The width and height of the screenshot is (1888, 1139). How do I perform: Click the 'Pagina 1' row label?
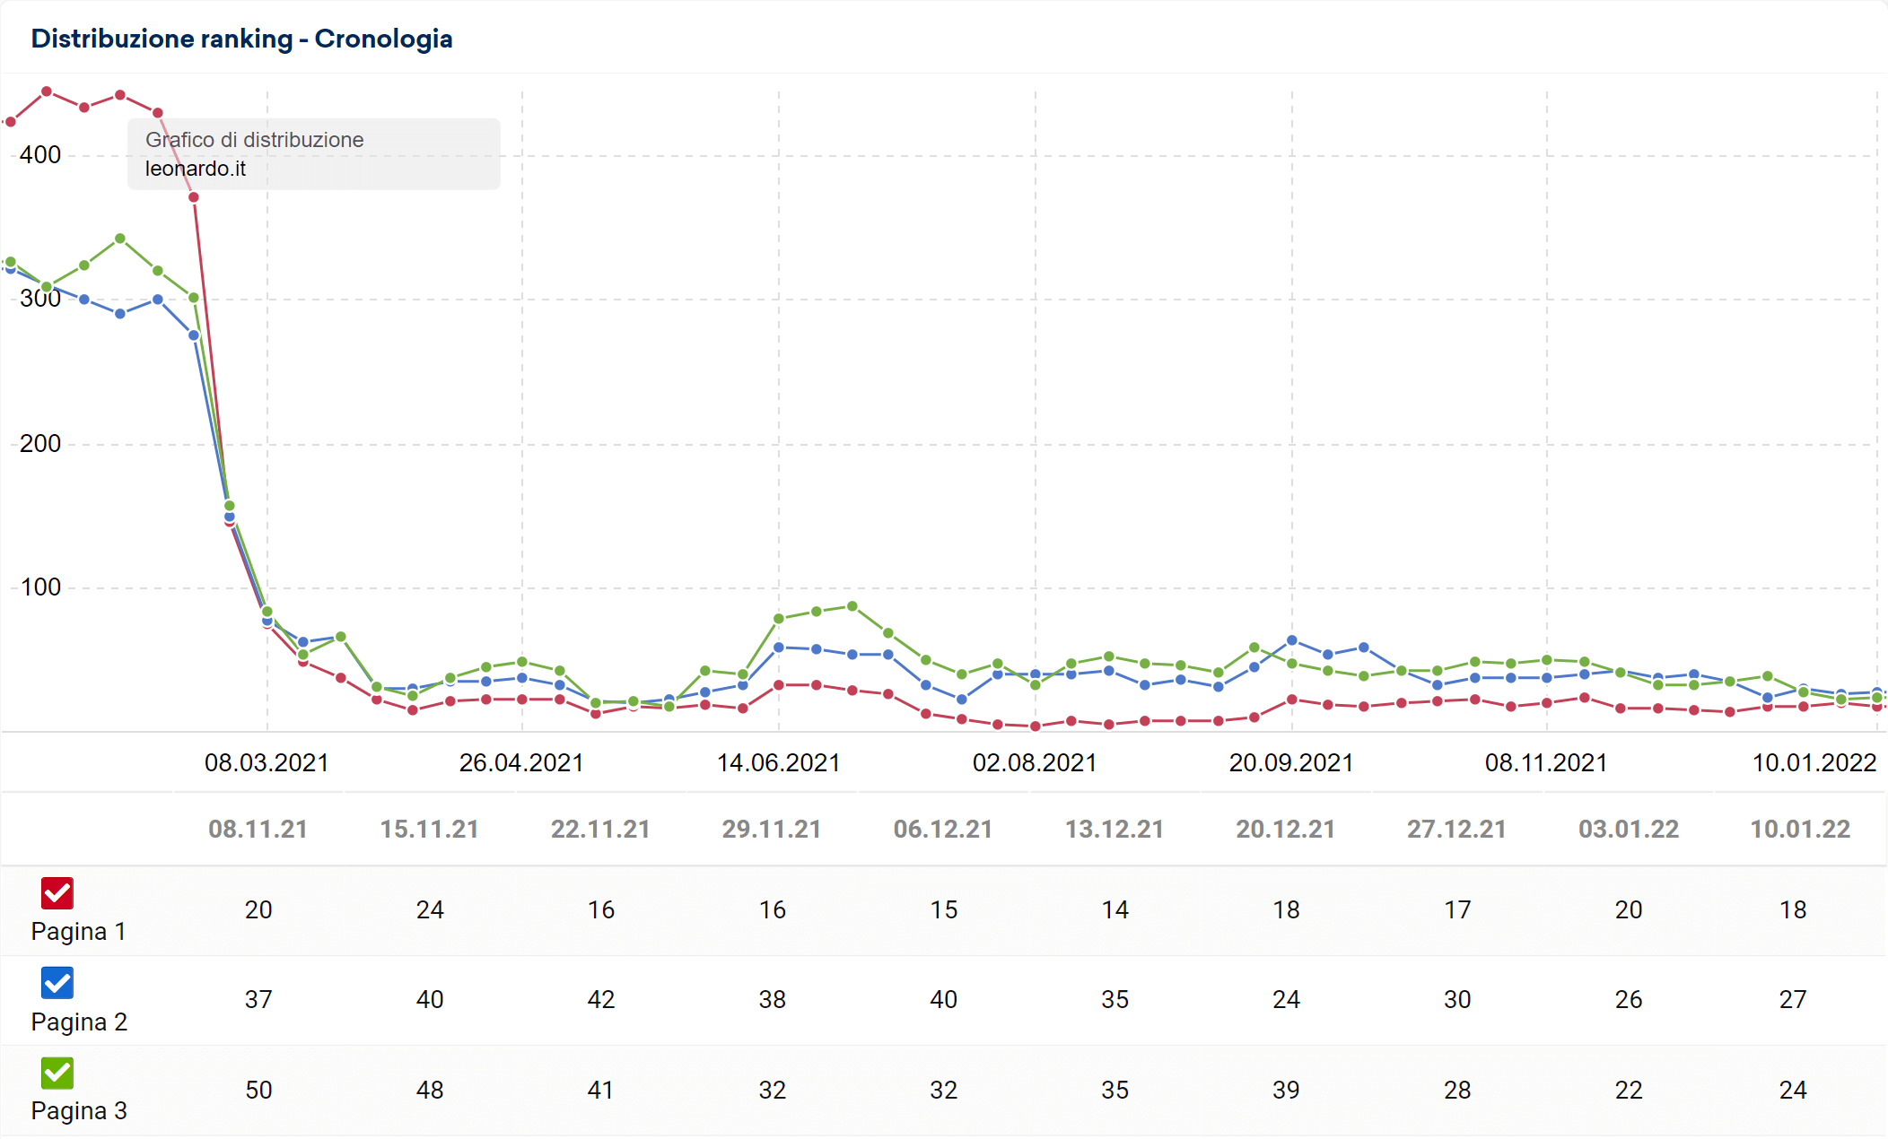point(79,932)
